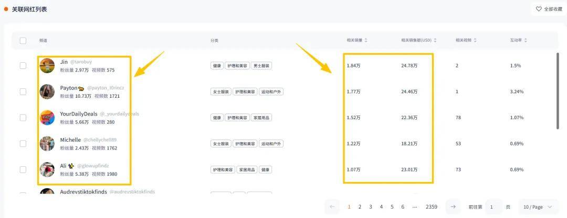Open Ali's @glowupfindz channel link
Image resolution: width=567 pixels, height=218 pixels.
(93, 166)
